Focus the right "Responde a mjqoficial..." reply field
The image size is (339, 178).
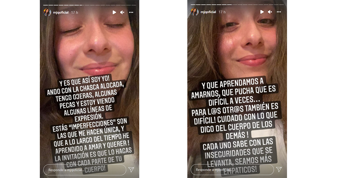pos(232,170)
